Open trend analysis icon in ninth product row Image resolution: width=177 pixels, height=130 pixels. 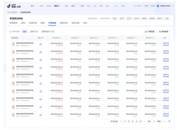[41, 107]
